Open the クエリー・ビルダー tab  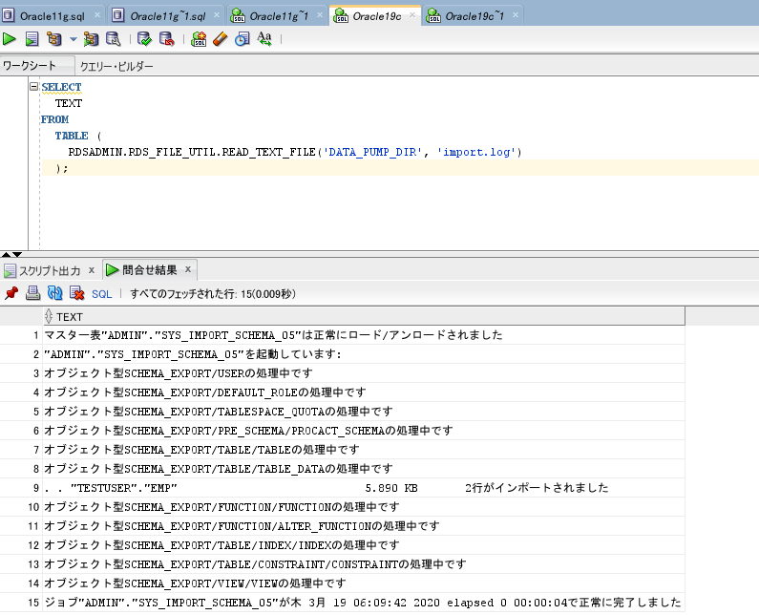[116, 66]
